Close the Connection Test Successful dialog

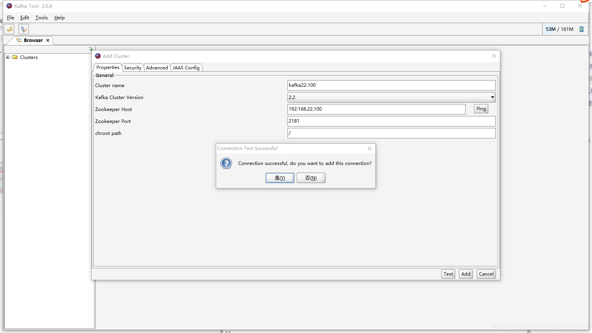tap(370, 148)
